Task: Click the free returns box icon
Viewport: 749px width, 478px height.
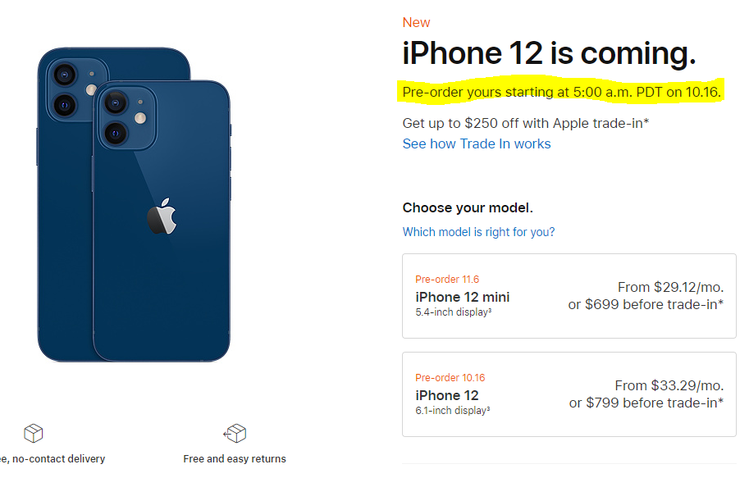Action: 235,433
